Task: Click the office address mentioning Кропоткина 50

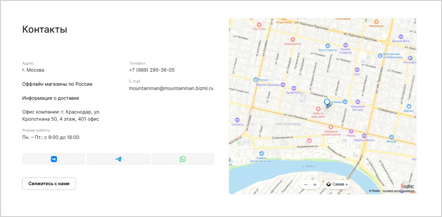Action: click(61, 116)
